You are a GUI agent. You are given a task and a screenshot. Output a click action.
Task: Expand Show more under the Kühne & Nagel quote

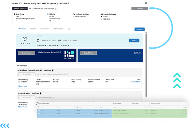[23, 107]
